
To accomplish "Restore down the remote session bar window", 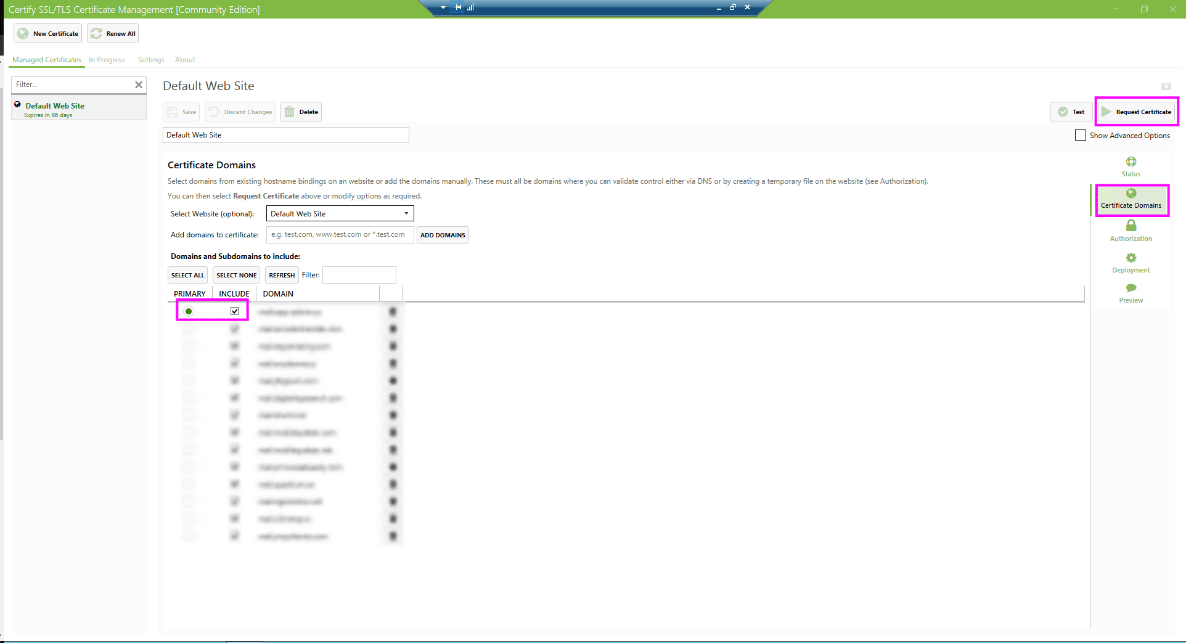I will pyautogui.click(x=733, y=7).
